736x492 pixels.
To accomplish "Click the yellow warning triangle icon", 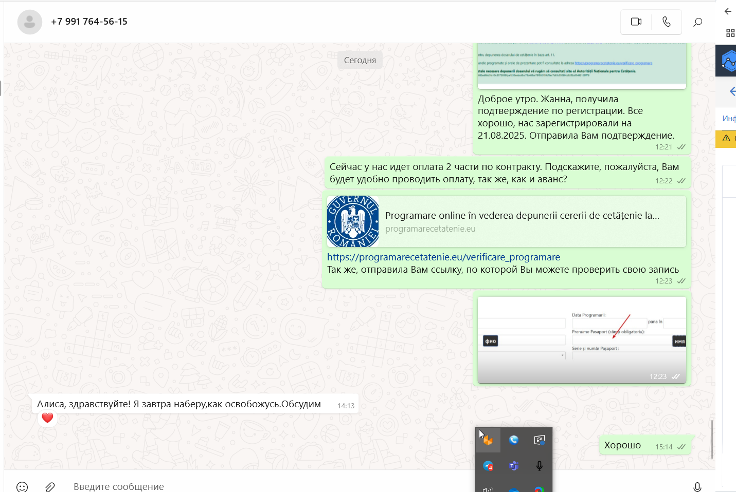I will coord(726,138).
